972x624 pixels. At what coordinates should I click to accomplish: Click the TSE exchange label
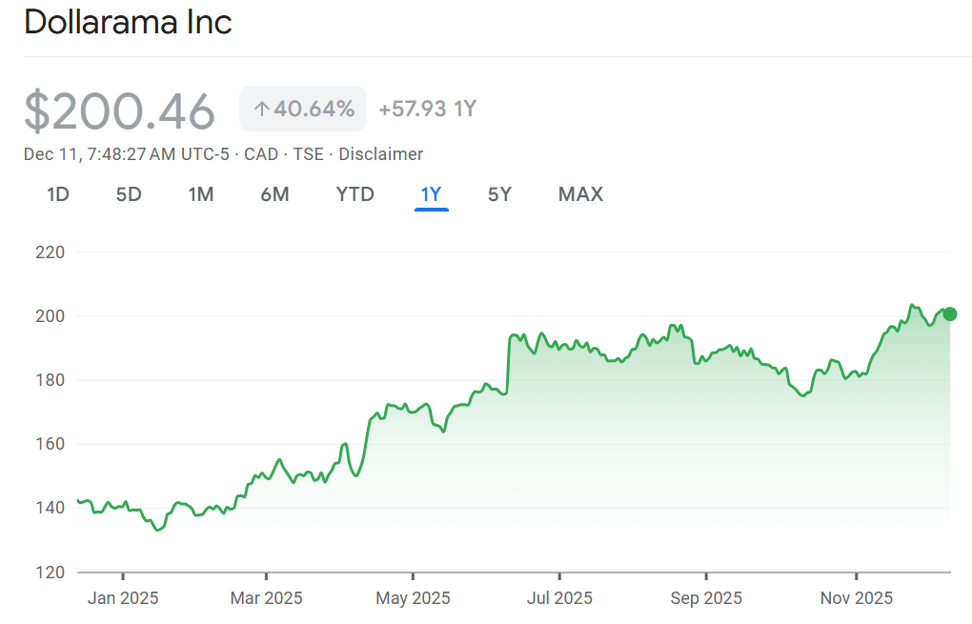click(308, 154)
